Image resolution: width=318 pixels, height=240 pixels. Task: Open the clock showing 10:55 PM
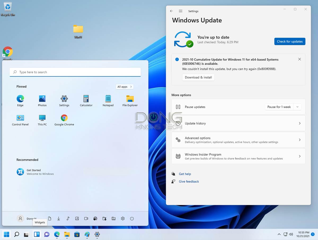303,234
